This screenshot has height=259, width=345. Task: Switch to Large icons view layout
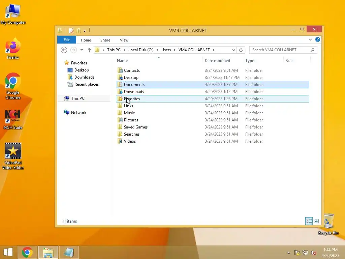[x=316, y=221]
